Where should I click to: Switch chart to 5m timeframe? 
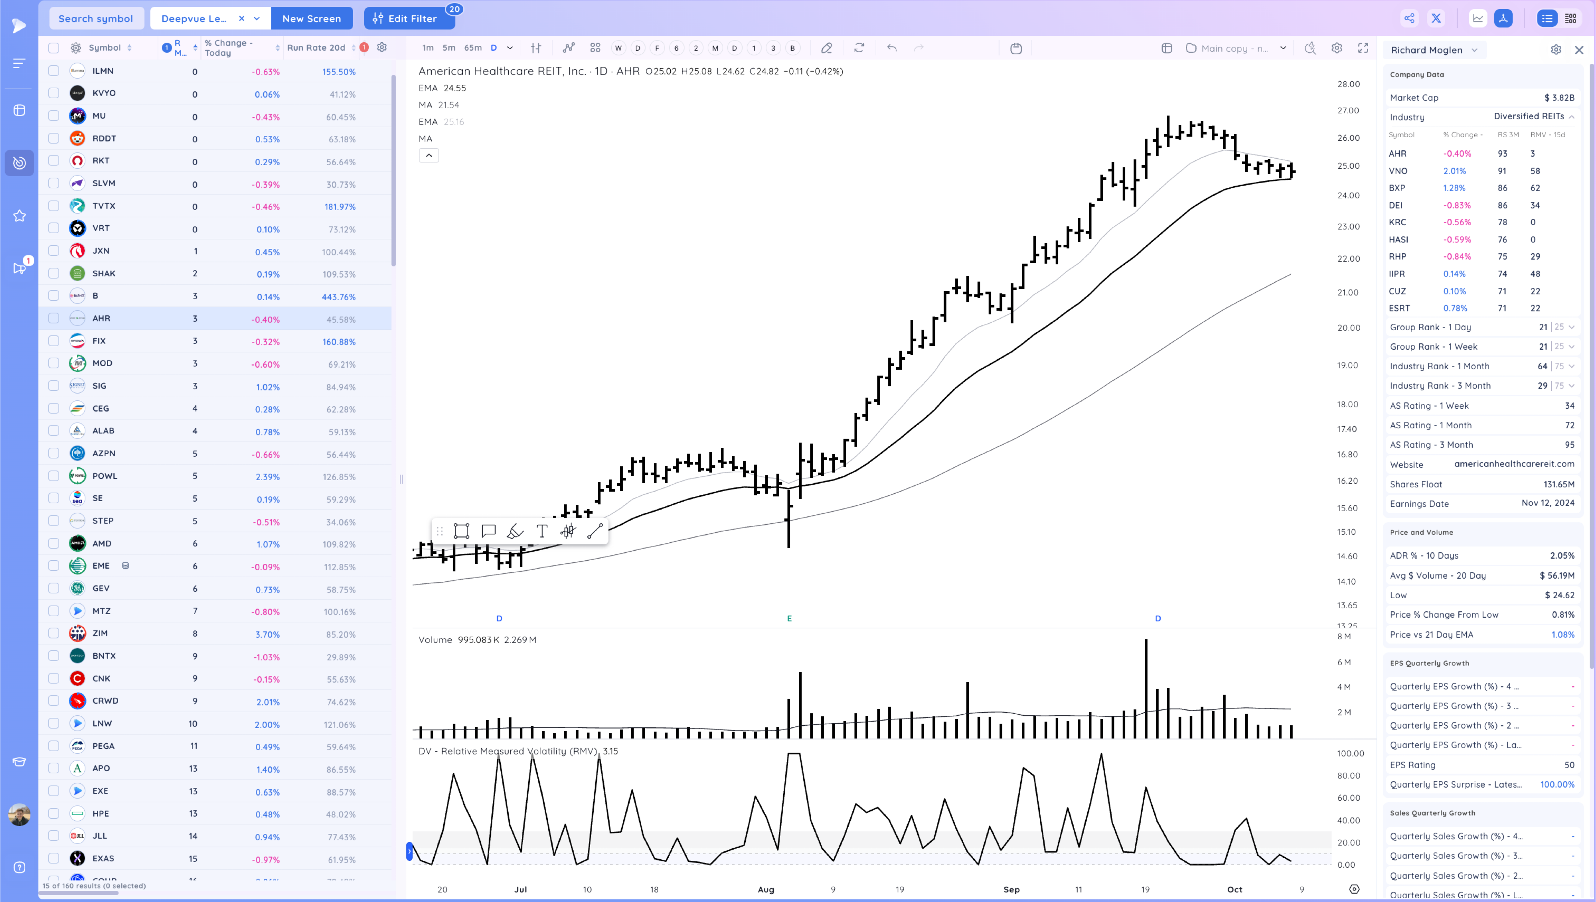point(449,48)
